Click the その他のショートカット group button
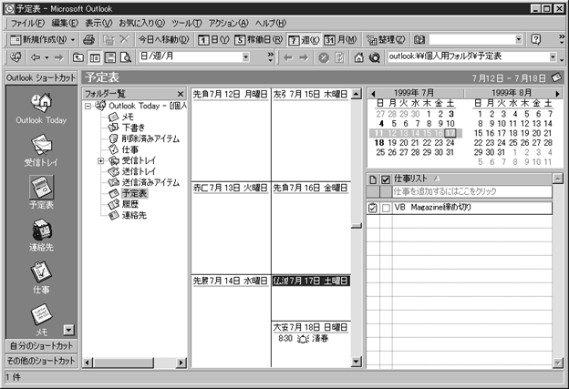The image size is (569, 389). pyautogui.click(x=39, y=361)
